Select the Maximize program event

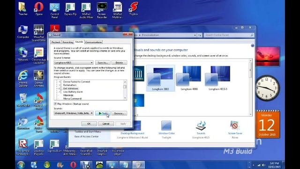point(68,95)
